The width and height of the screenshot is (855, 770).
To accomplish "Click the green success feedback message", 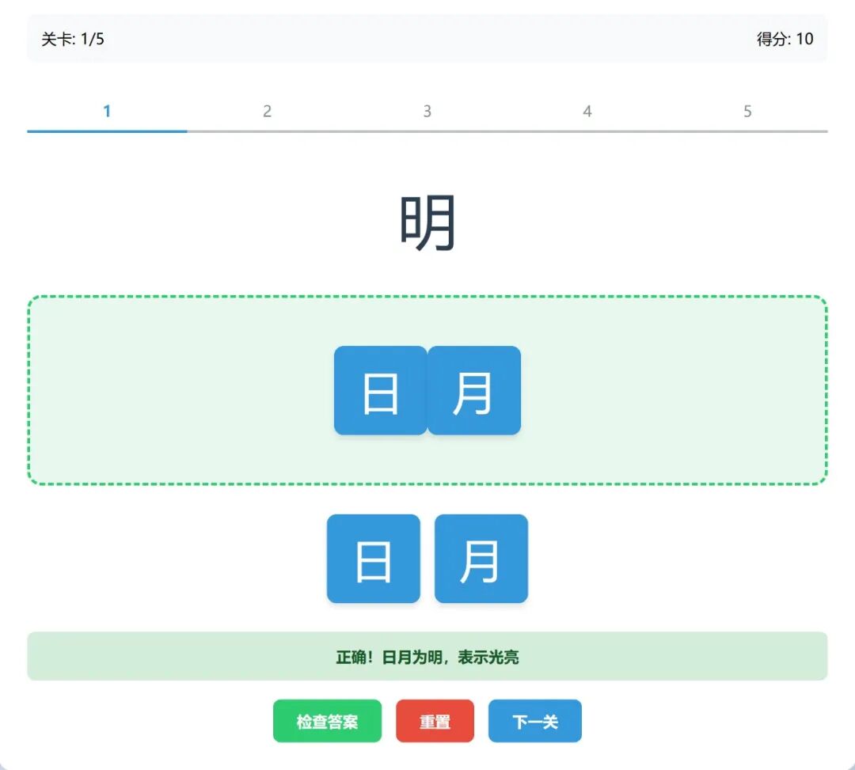I will click(427, 657).
